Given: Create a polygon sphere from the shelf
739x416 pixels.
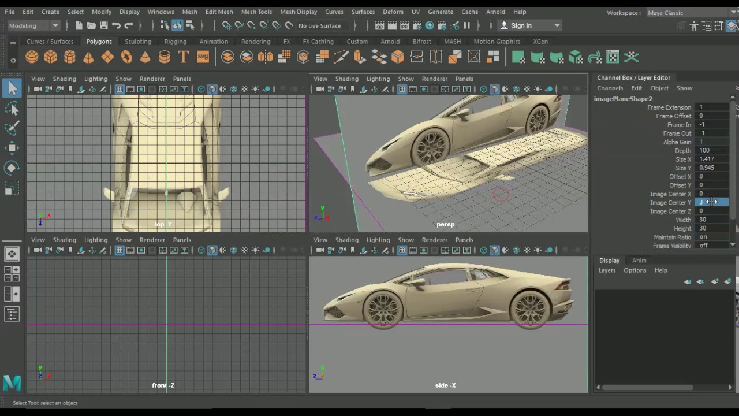Looking at the screenshot, I should click(x=32, y=57).
